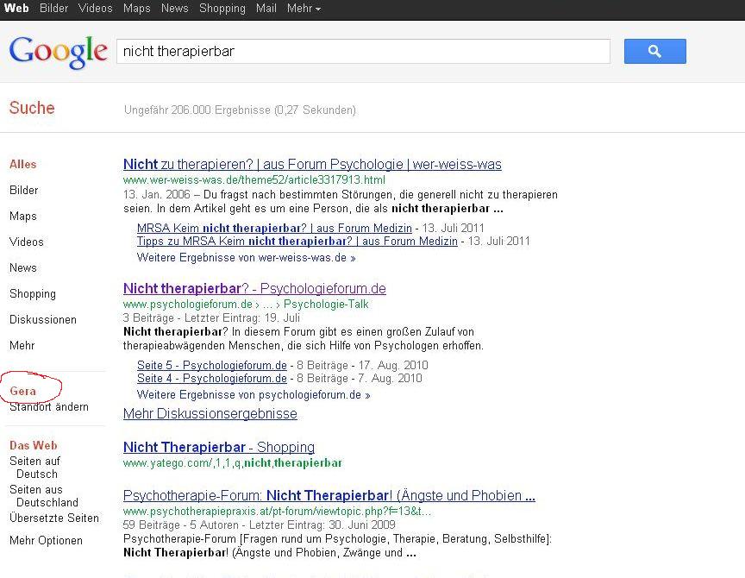Open Nicht Therapierbar - Shopping result
Viewport: 745px width, 578px height.
[218, 447]
